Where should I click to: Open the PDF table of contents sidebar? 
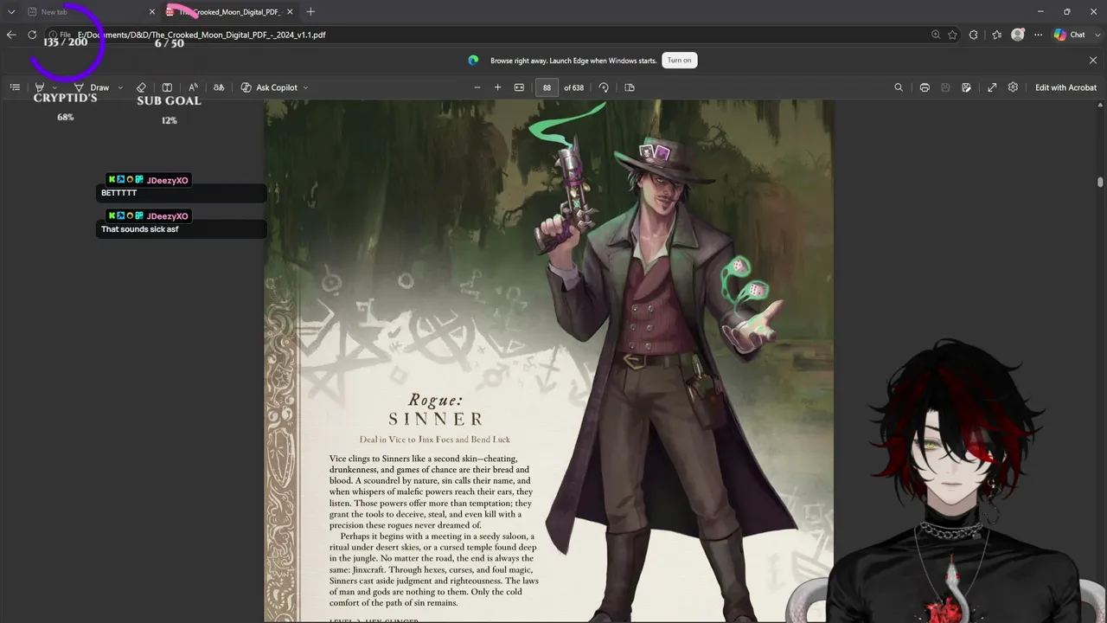coord(15,87)
